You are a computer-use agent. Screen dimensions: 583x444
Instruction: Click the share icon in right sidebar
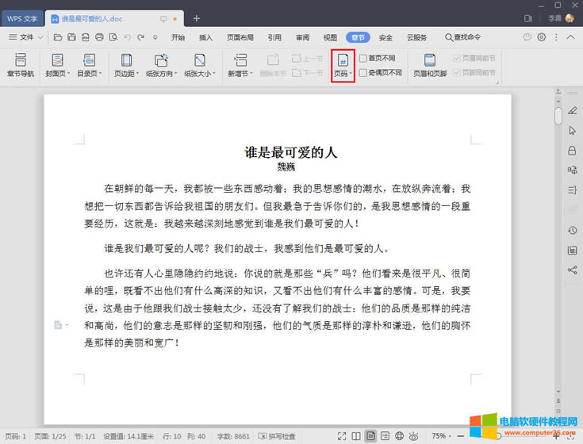[572, 270]
